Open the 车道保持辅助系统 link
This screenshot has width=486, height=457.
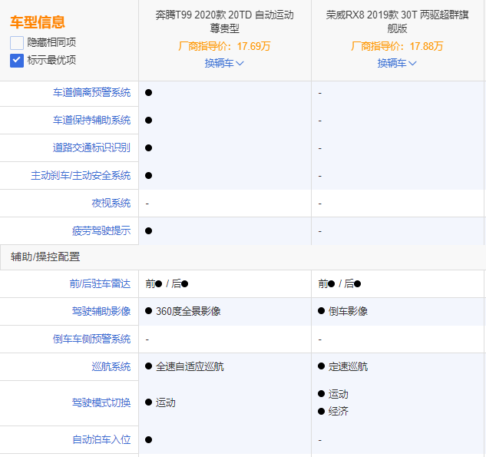point(91,121)
